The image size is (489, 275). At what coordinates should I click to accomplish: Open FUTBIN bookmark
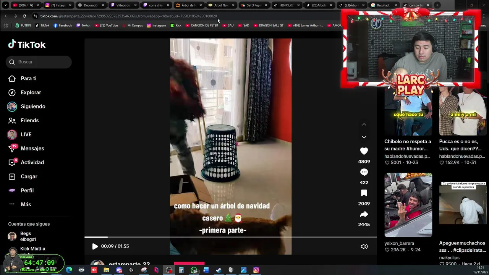click(23, 26)
